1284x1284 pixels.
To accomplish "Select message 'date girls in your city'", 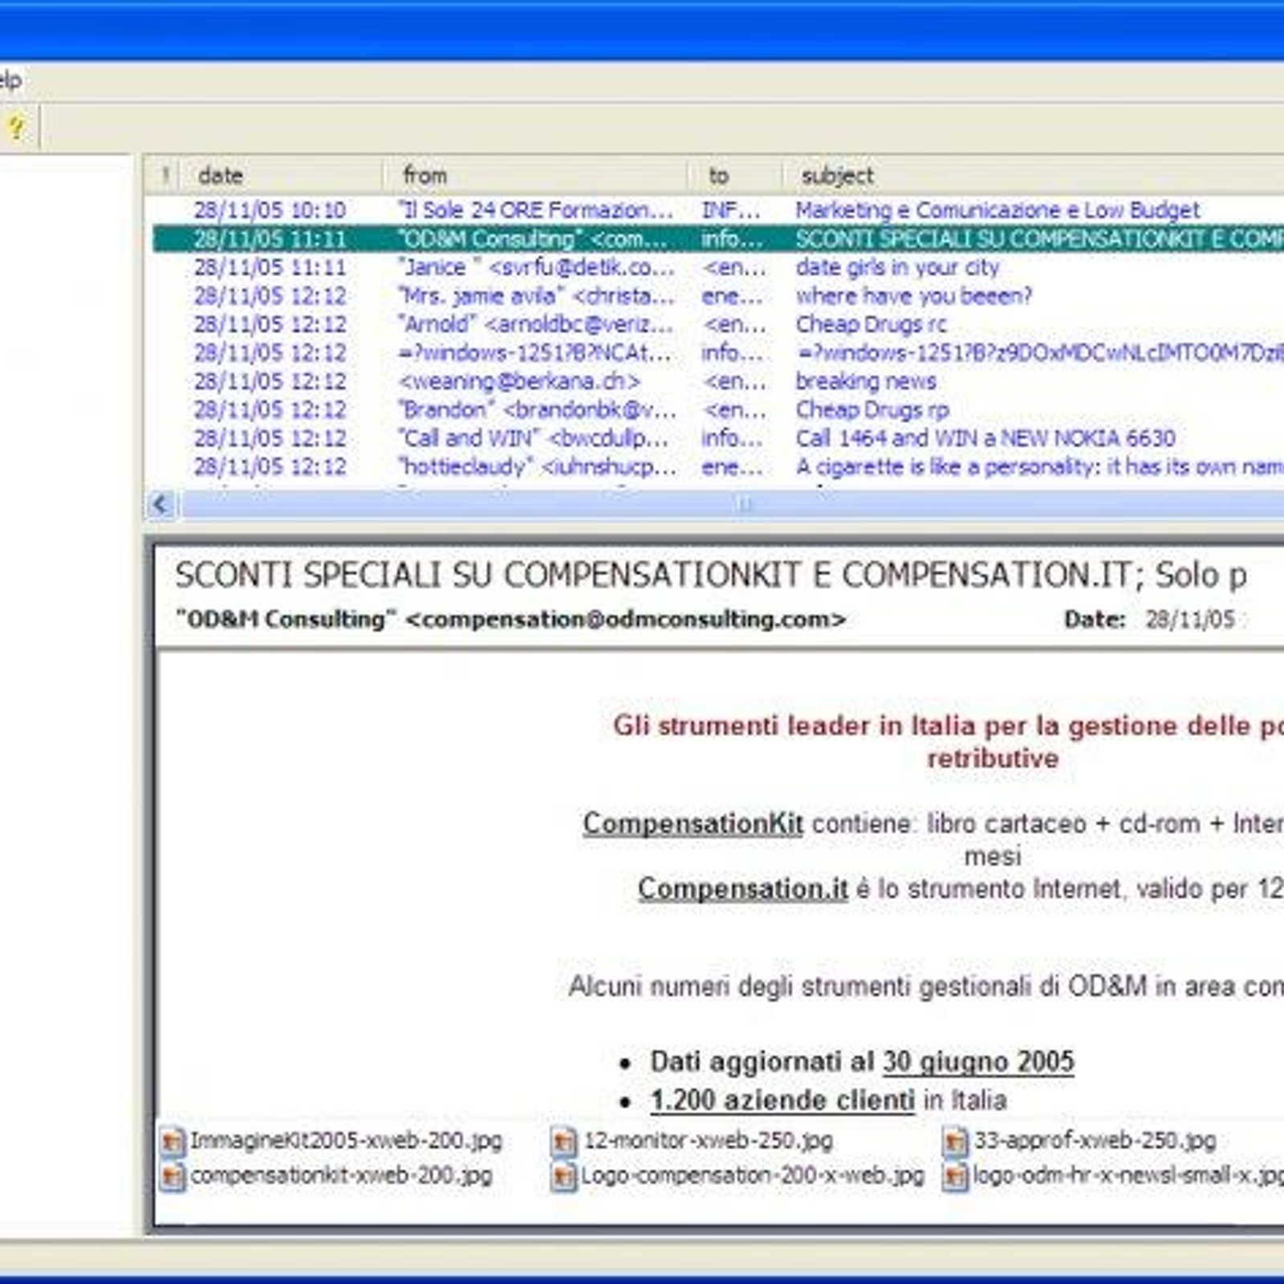I will (718, 267).
